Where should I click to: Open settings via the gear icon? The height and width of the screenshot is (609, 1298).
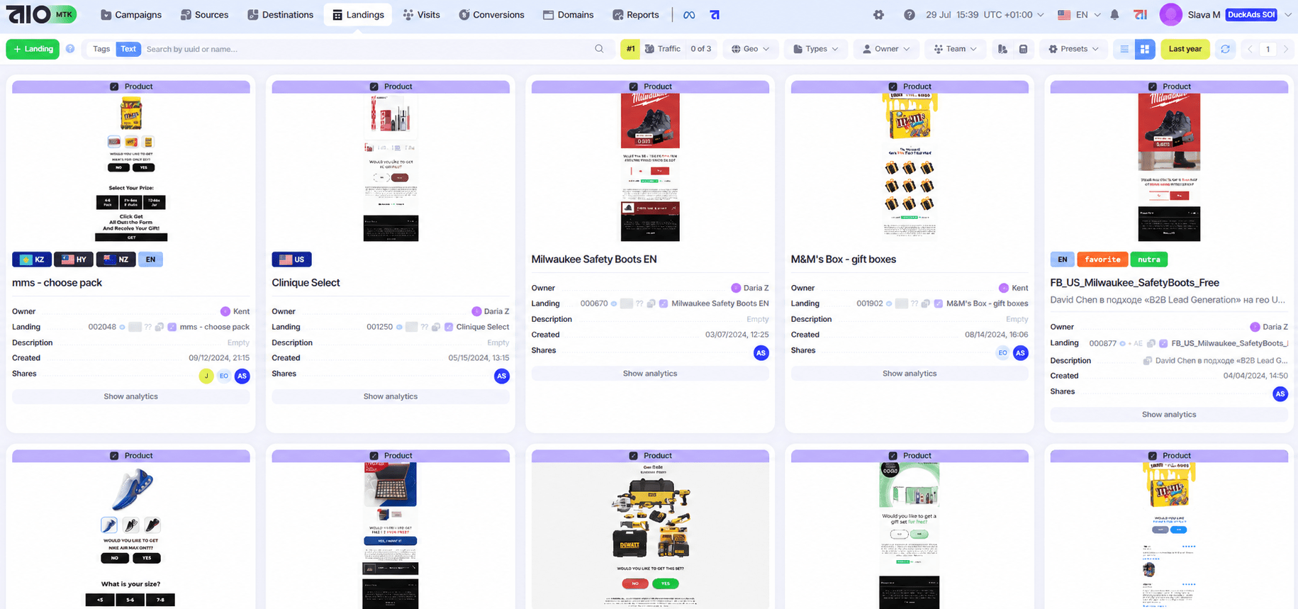[x=879, y=15]
